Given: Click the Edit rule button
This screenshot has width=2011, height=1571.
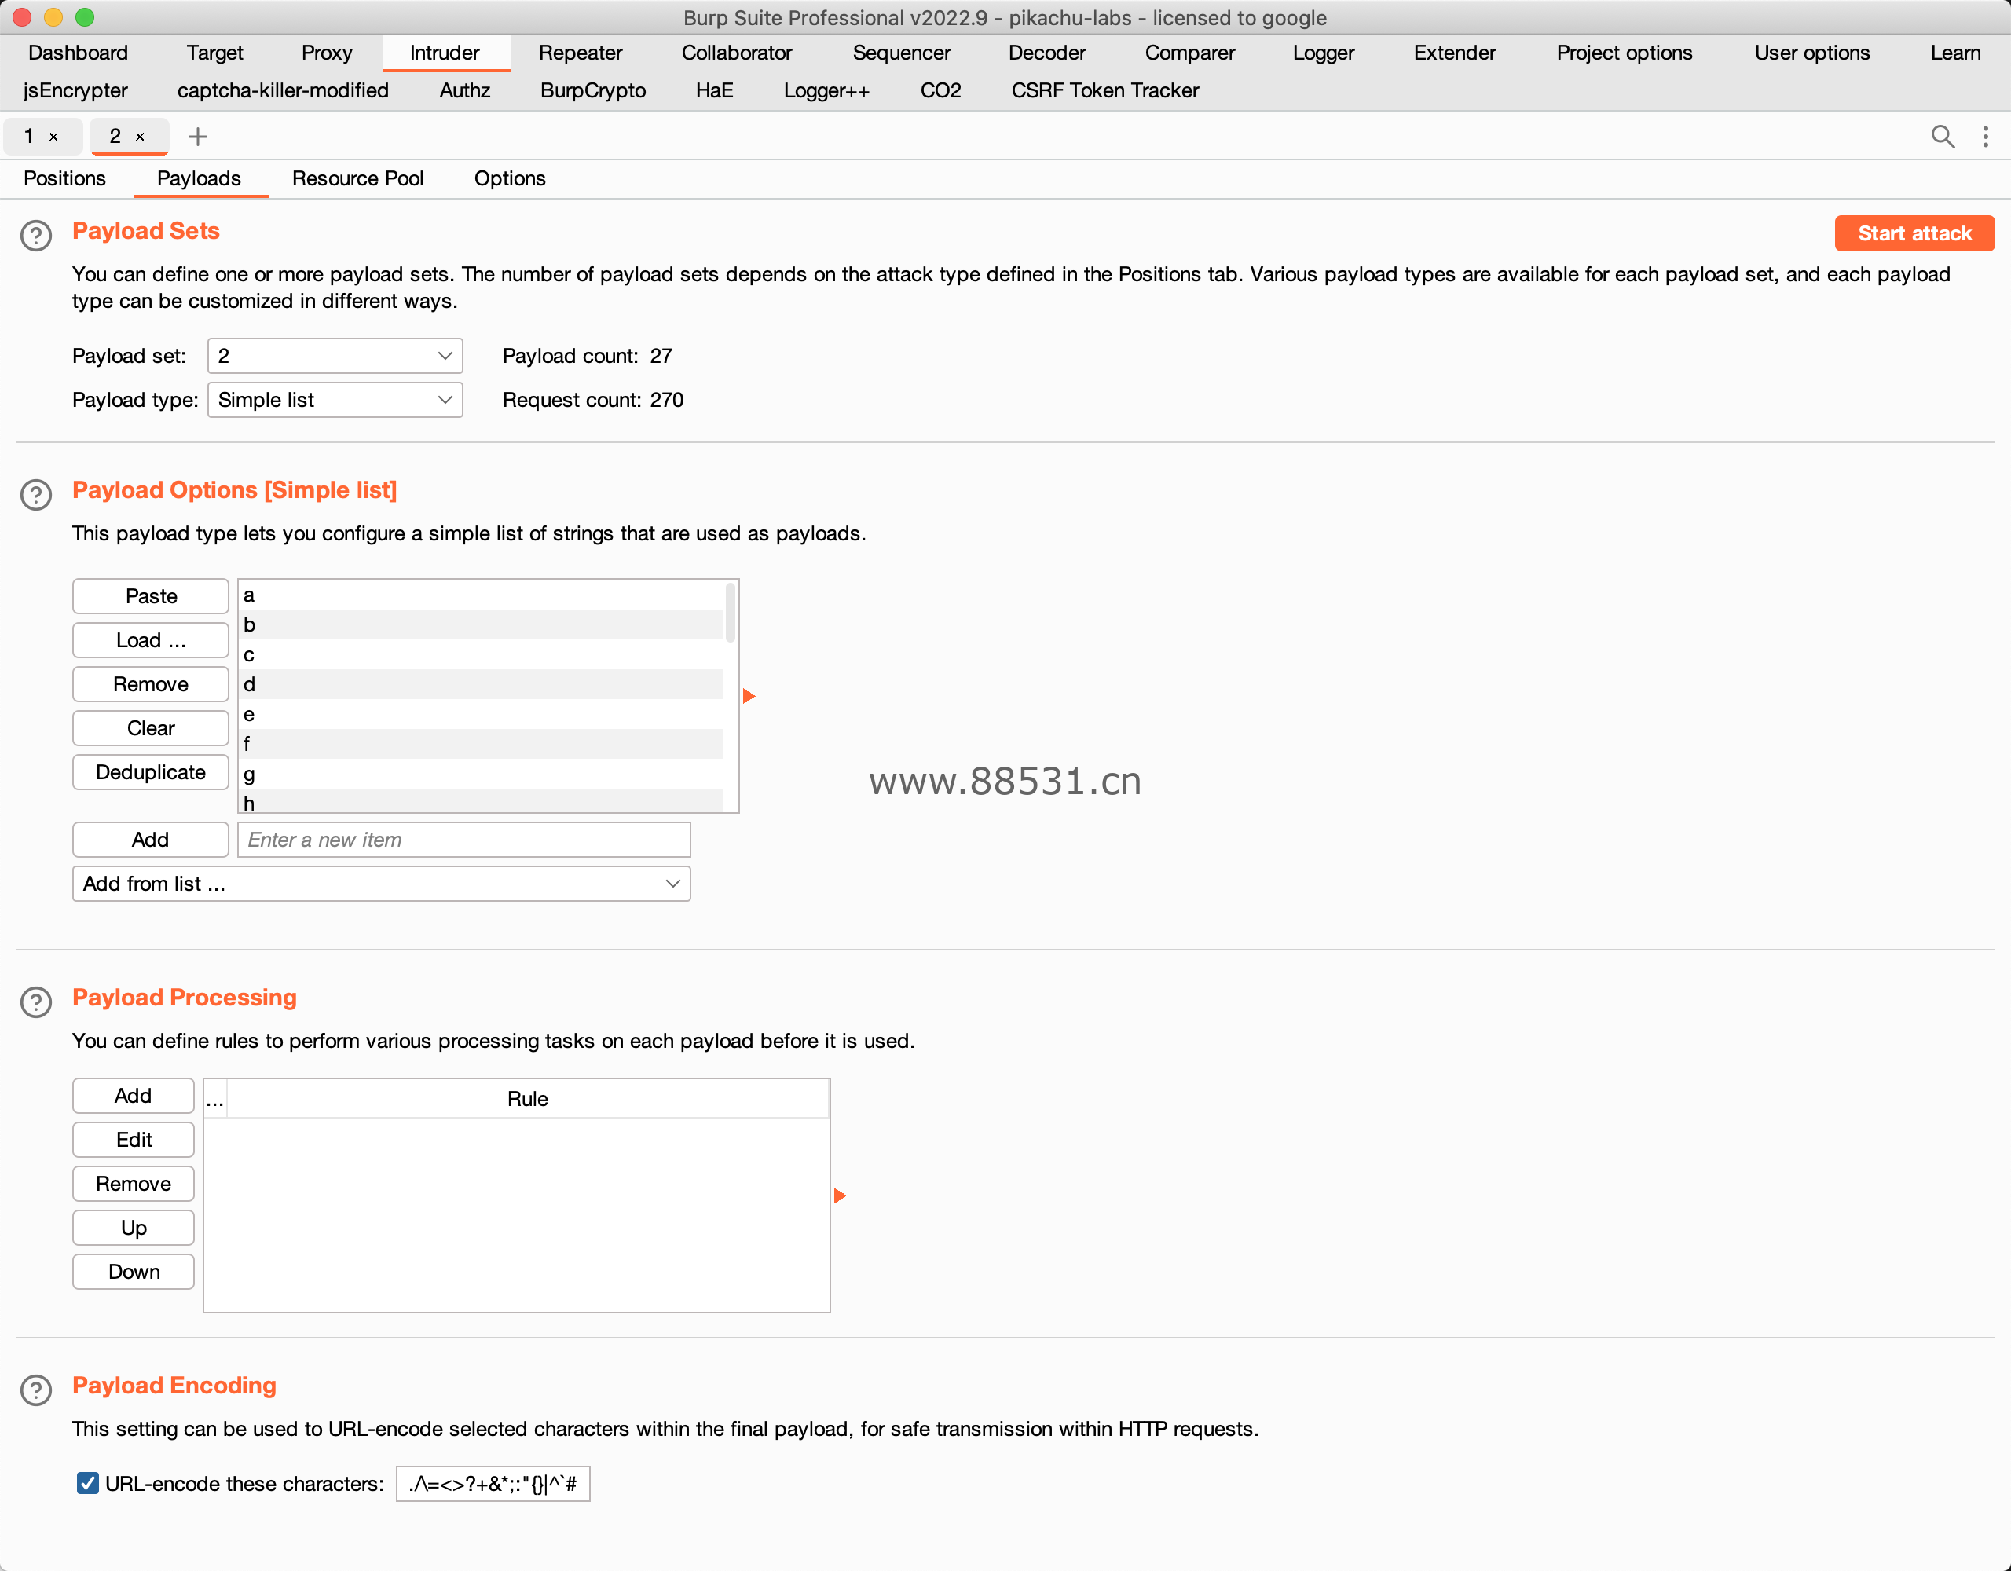Looking at the screenshot, I should (134, 1139).
